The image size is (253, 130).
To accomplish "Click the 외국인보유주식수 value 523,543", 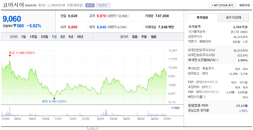I will (242, 55).
